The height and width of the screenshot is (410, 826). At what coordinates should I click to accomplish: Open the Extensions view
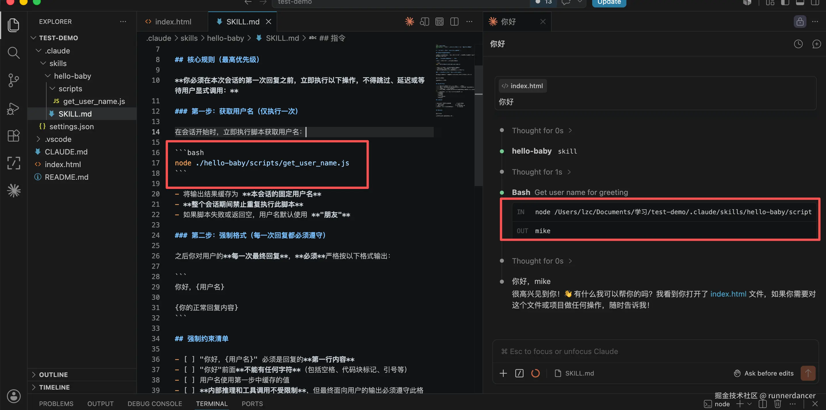tap(14, 136)
